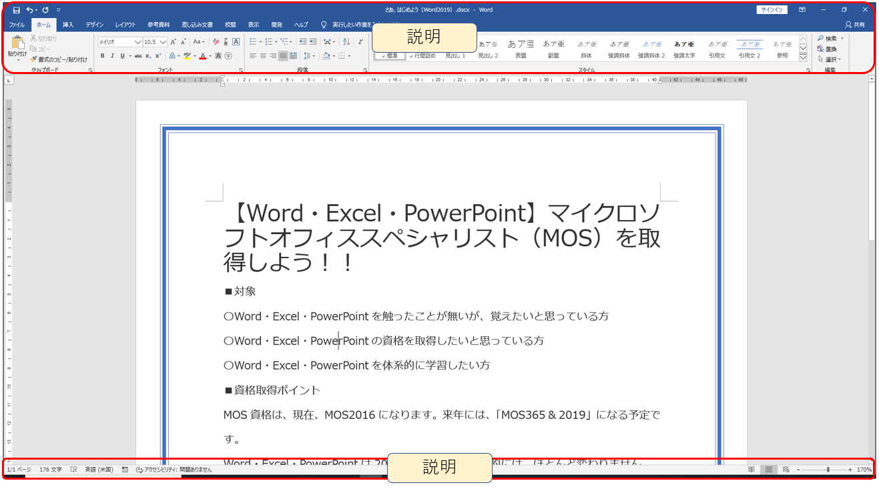
Task: Click the increase indent icon
Action: click(x=313, y=41)
